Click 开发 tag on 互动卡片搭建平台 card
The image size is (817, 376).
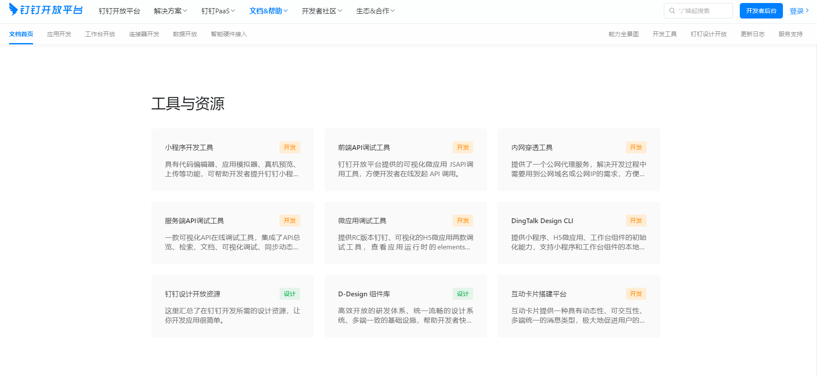pyautogui.click(x=636, y=294)
